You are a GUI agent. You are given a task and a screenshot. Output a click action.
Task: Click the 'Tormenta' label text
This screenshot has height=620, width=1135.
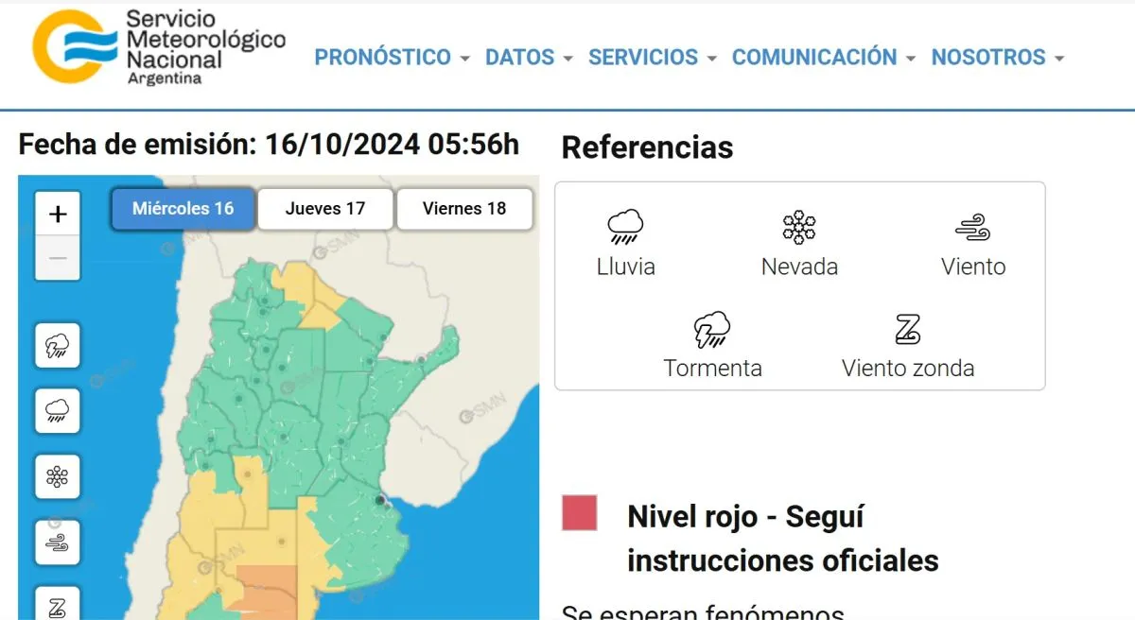pyautogui.click(x=713, y=368)
